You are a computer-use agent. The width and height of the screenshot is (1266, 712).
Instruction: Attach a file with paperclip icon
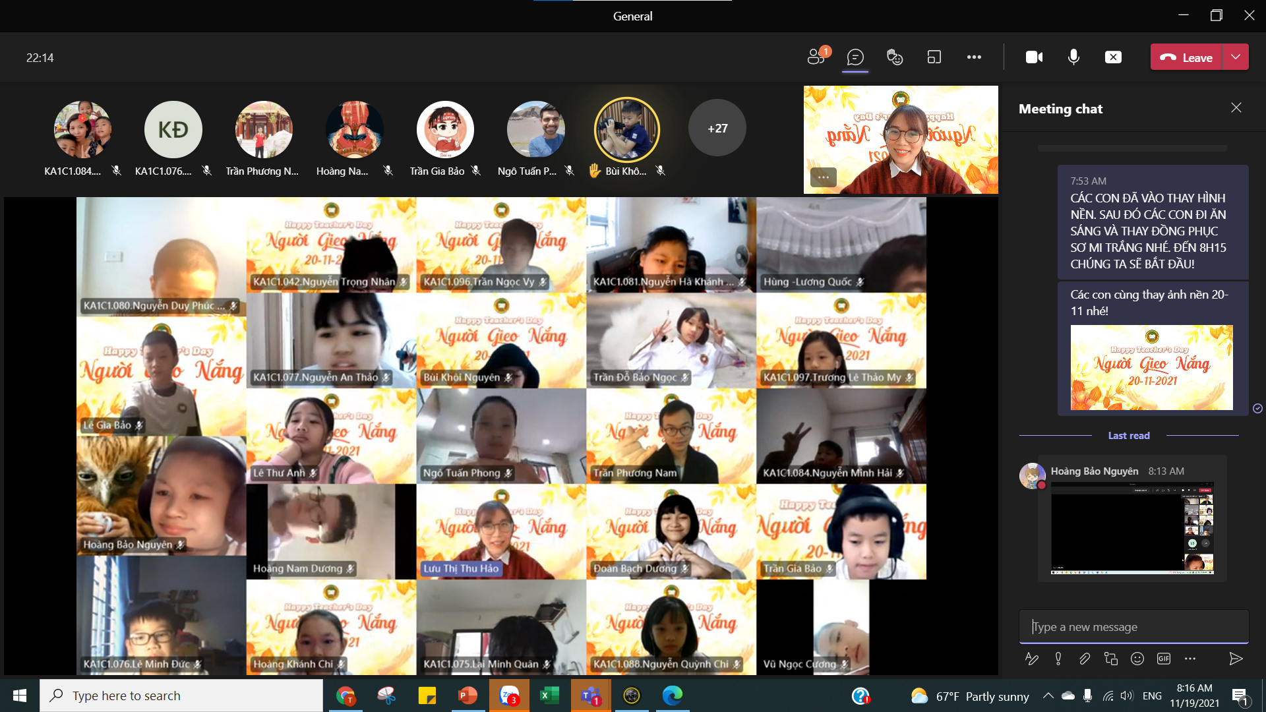[x=1085, y=659]
